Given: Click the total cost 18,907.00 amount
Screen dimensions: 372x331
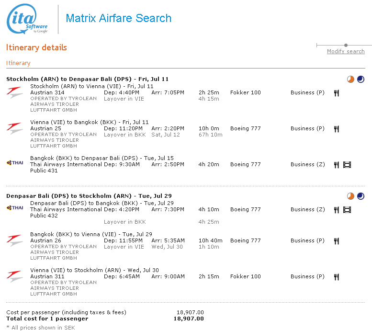Looking at the screenshot, I should 188,319.
